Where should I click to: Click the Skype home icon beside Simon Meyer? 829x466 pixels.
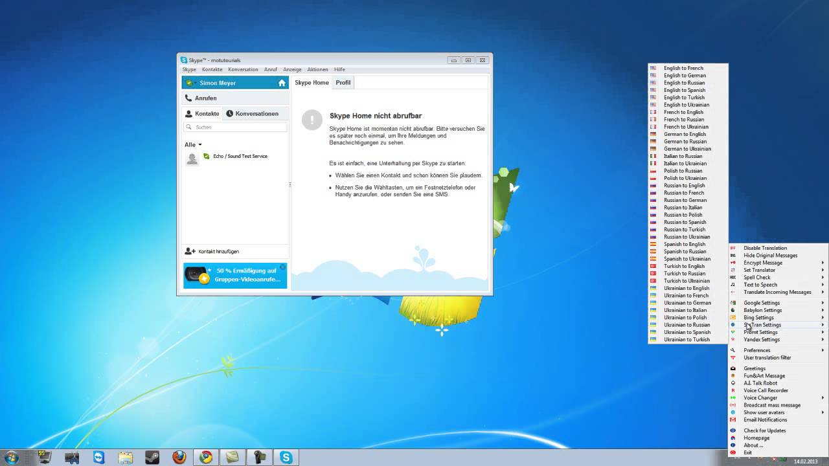click(282, 83)
